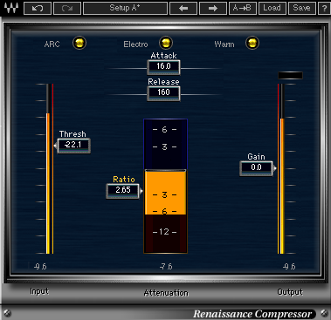Open help with the question mark

[324, 8]
